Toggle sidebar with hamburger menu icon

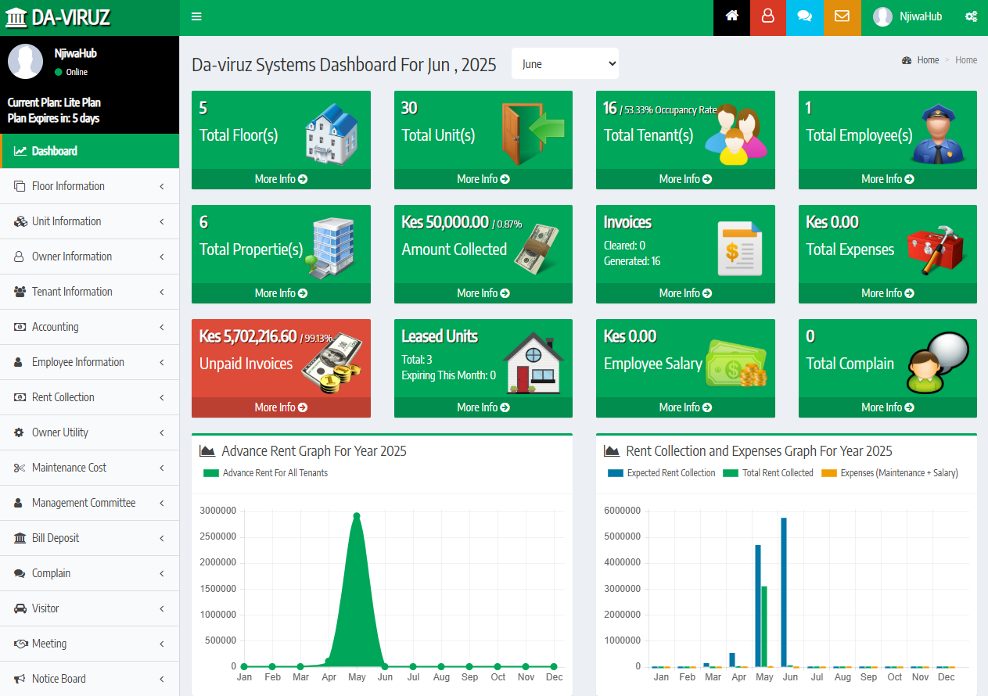click(196, 16)
